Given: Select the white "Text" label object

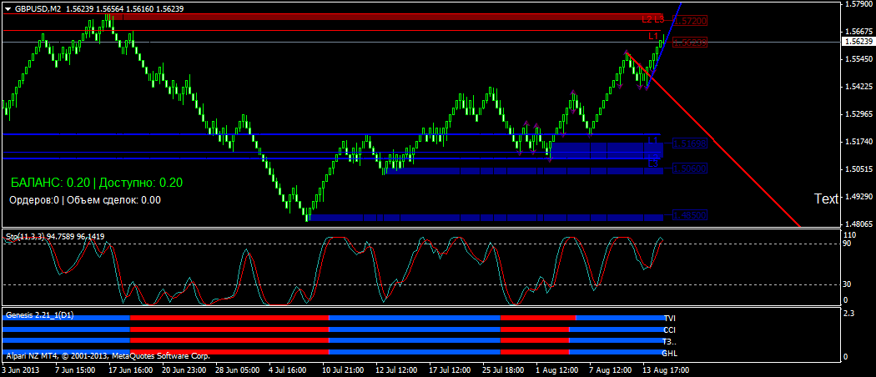Looking at the screenshot, I should click(826, 199).
